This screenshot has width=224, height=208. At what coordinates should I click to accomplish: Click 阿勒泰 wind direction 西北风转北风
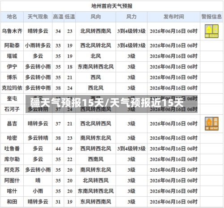(x=95, y=45)
